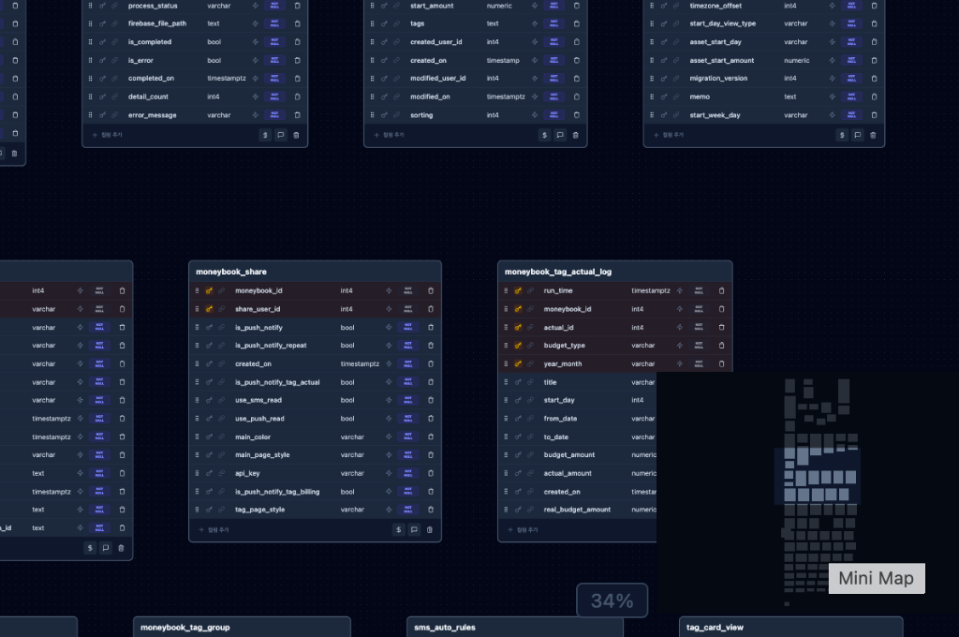Image resolution: width=959 pixels, height=637 pixels.
Task: Toggle NOT NULL on use_sms_read column
Action: pyautogui.click(x=407, y=400)
